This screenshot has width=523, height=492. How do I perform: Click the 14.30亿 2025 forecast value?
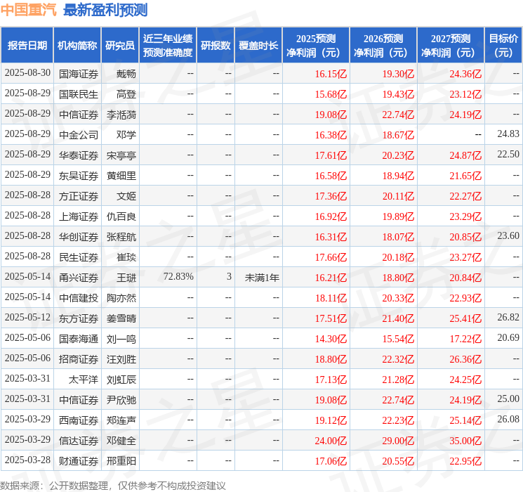pyautogui.click(x=331, y=339)
